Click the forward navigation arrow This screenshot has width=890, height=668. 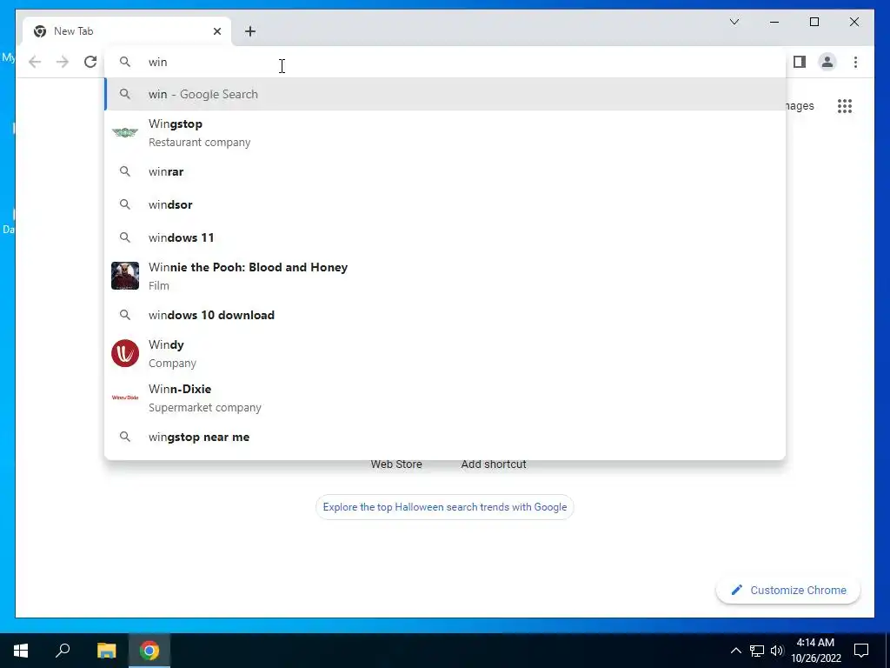click(63, 62)
